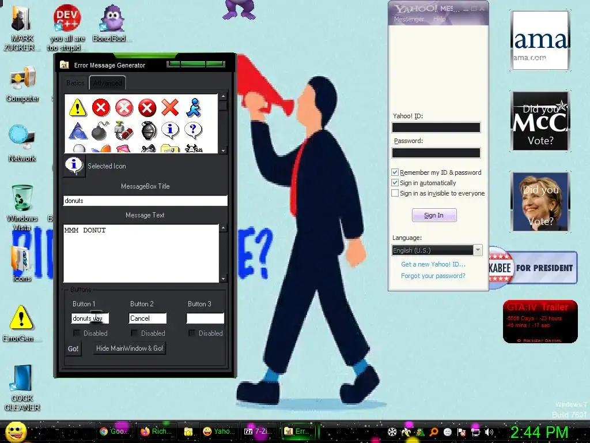The height and width of the screenshot is (443, 590).
Task: Switch to the Google Chrome taskbar item
Action: pyautogui.click(x=114, y=431)
